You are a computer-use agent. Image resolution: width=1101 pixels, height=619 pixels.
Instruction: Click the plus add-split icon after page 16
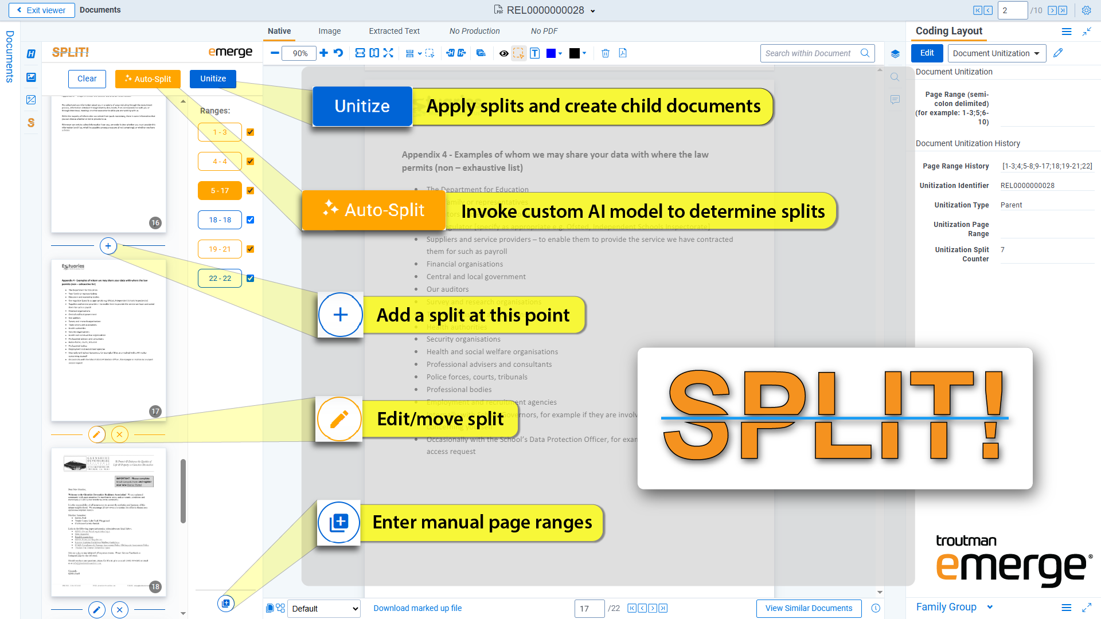point(108,246)
